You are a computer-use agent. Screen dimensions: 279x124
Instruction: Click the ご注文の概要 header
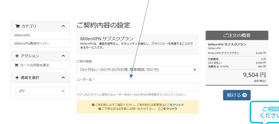pyautogui.click(x=237, y=35)
